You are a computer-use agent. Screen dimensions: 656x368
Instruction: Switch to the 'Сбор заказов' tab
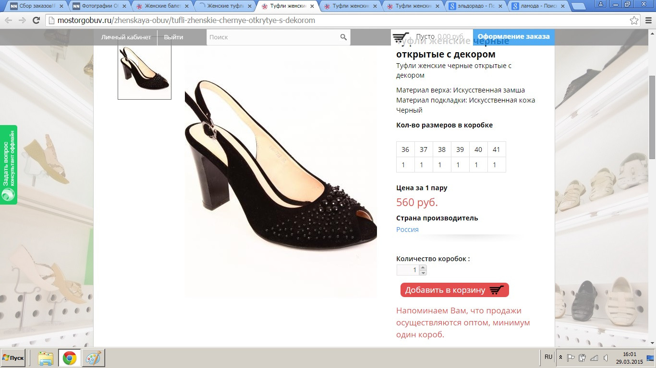(x=37, y=6)
